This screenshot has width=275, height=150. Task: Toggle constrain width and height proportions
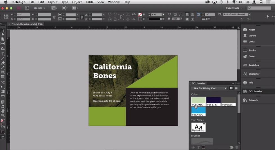pos(54,17)
